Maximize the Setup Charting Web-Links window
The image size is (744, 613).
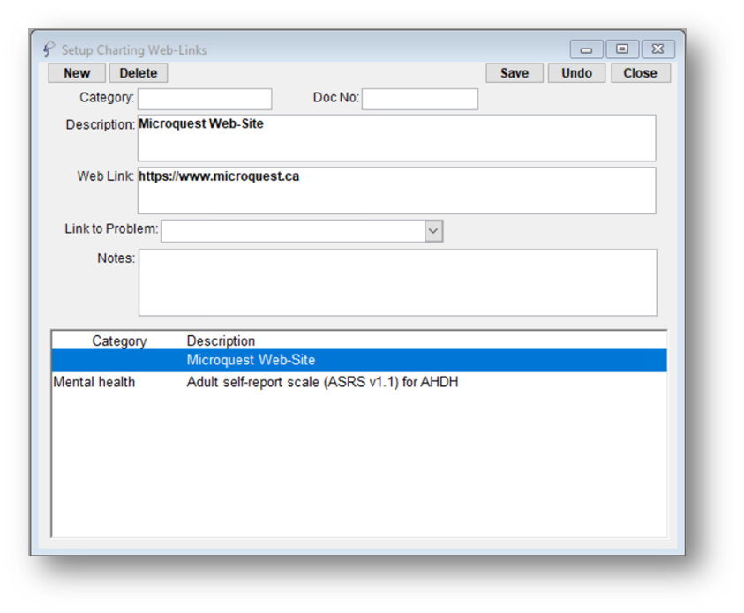point(622,49)
